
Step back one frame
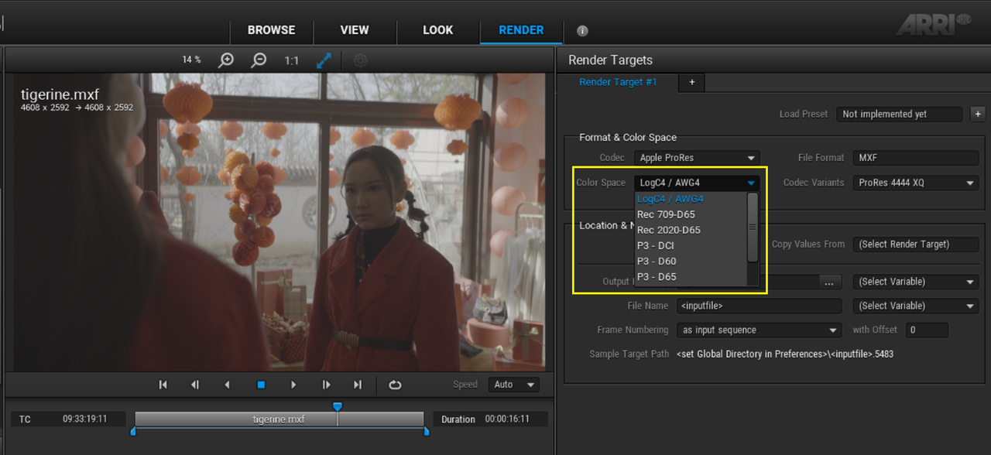pyautogui.click(x=195, y=385)
